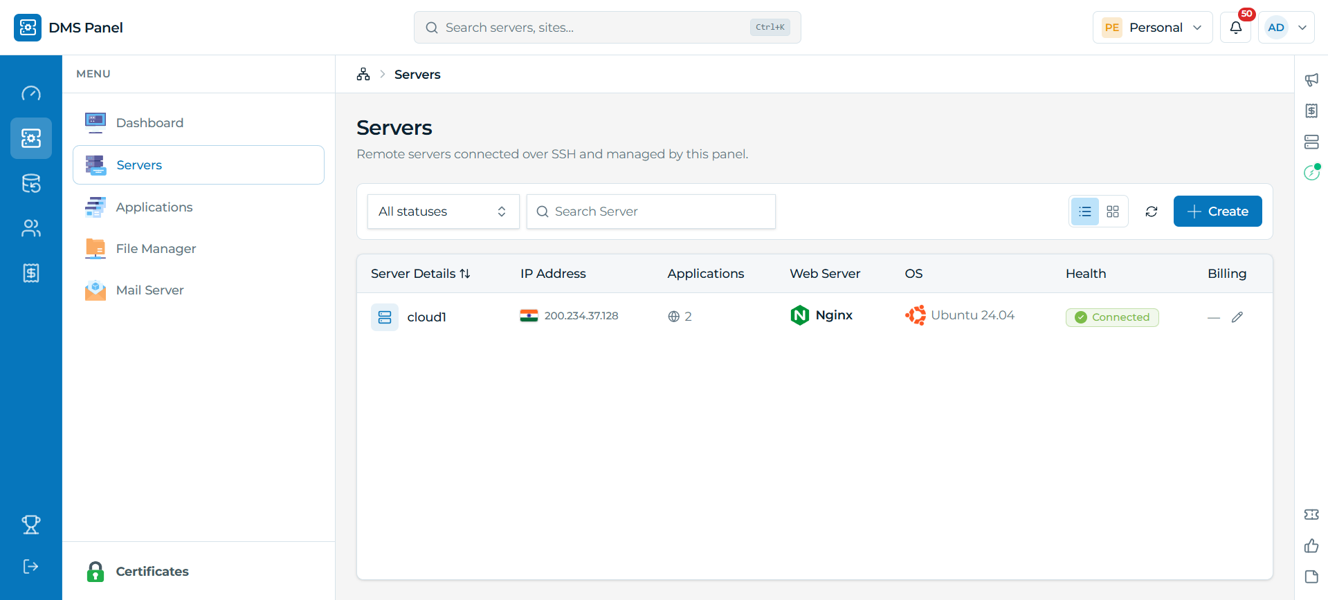
Task: Open Mail Server menu item
Action: [x=199, y=290]
